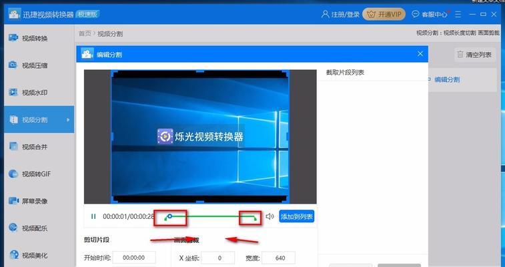Click the green start marker on timeline
Screen dimensions: 505x267
click(x=165, y=219)
